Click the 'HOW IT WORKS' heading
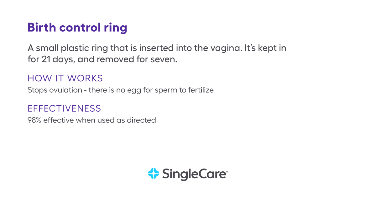This screenshot has height=197, width=376. click(65, 78)
